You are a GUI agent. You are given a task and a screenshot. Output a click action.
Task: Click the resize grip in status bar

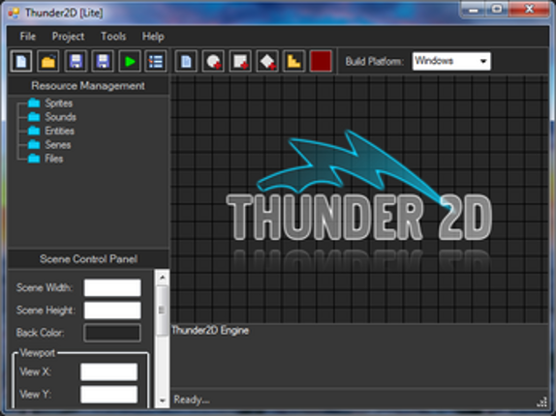(542, 401)
